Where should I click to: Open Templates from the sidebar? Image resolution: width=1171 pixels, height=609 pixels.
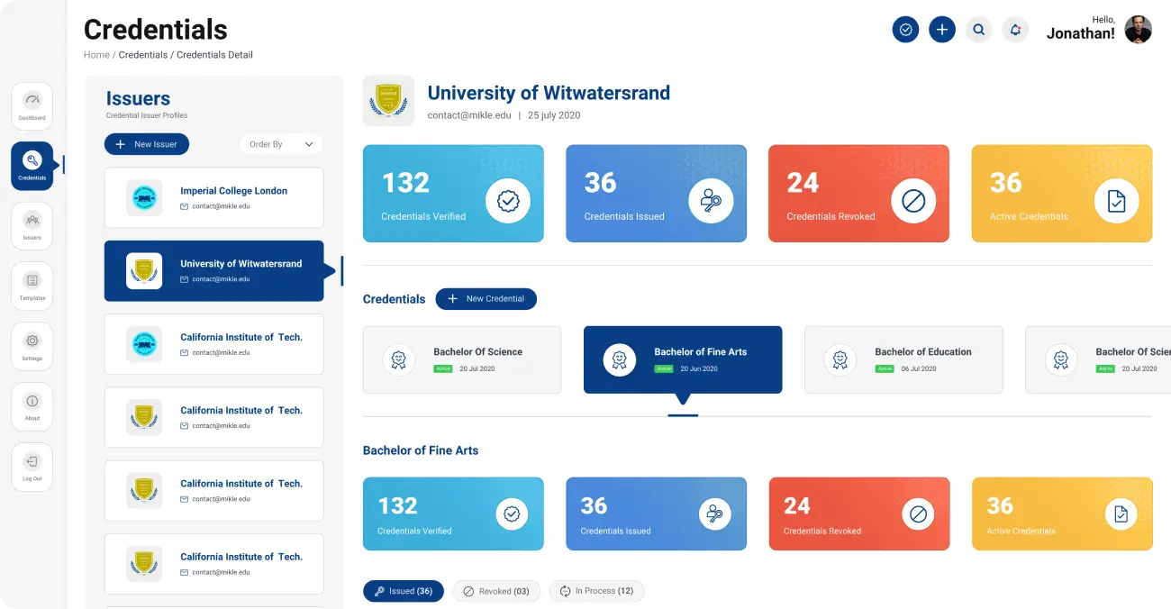[x=32, y=286]
